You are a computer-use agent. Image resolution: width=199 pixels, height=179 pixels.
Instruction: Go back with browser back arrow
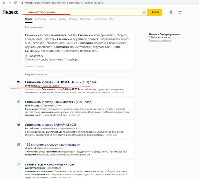(x=4, y=3)
